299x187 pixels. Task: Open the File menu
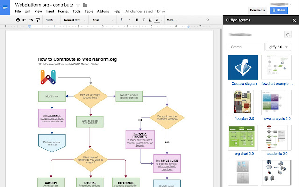point(18,11)
